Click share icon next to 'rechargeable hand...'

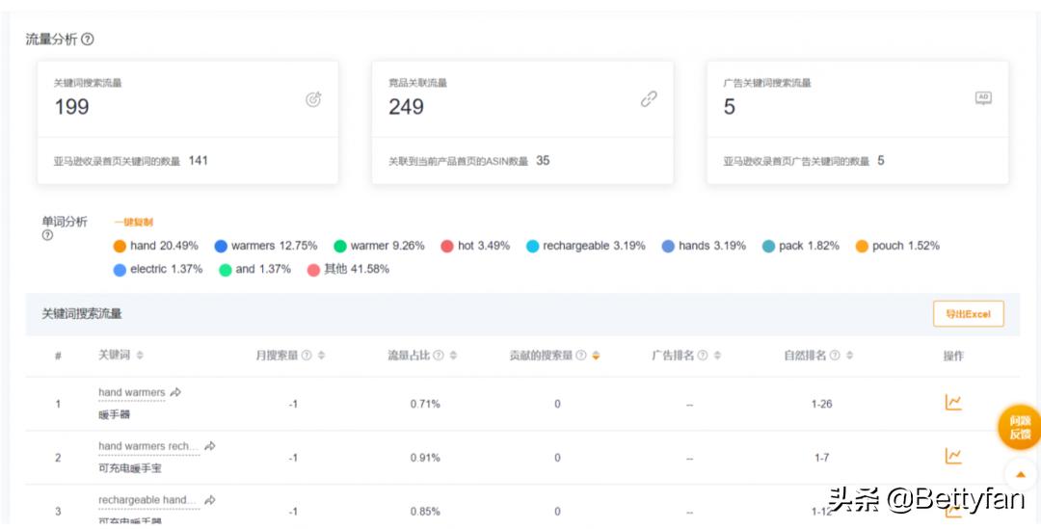[210, 500]
